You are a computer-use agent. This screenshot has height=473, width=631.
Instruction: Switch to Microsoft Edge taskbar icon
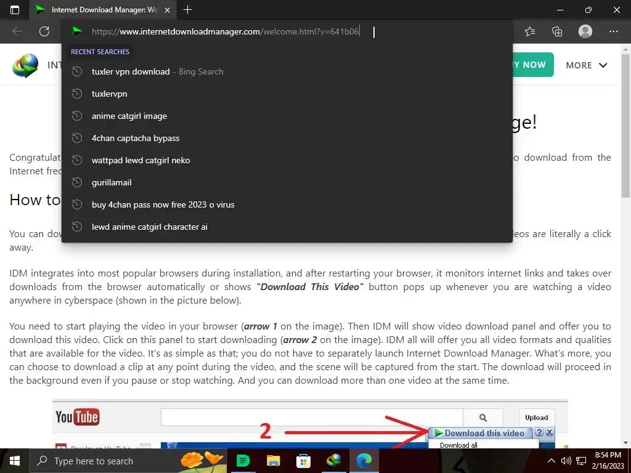point(364,461)
